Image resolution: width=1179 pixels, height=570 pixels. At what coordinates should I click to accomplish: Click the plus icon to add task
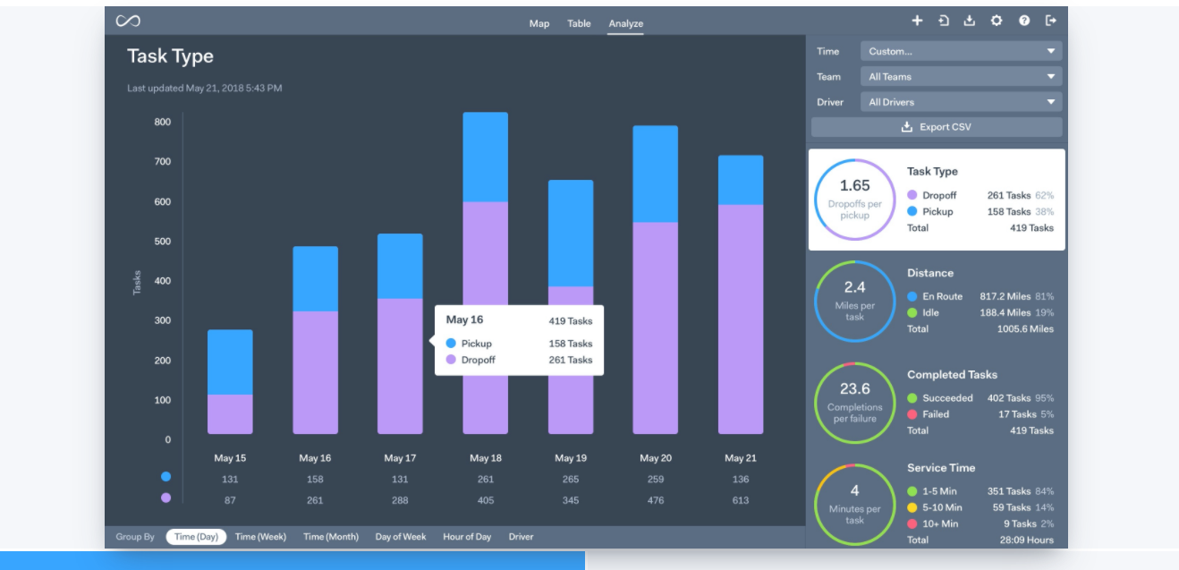tap(917, 21)
